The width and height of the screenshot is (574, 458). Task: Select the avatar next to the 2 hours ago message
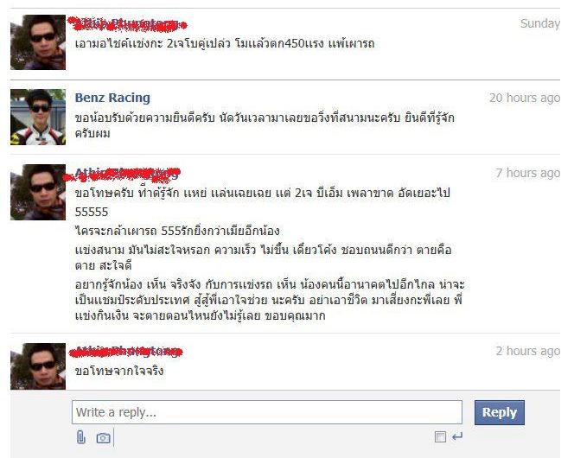pyautogui.click(x=38, y=366)
